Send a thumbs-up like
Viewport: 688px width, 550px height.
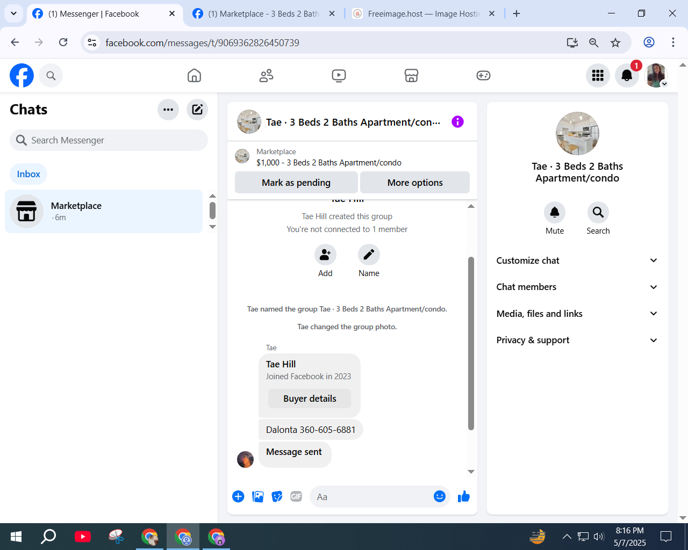click(x=464, y=497)
